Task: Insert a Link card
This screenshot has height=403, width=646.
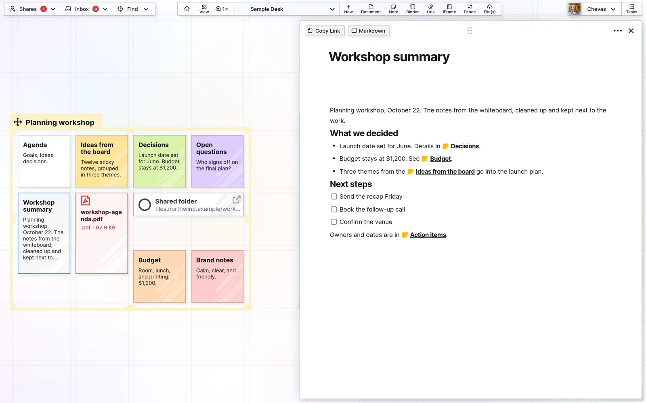Action: click(431, 9)
